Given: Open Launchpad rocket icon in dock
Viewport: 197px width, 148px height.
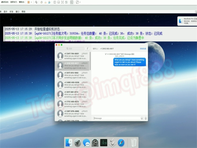Looking at the screenshot, I should pyautogui.click(x=78, y=142).
